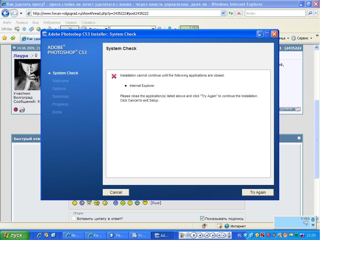This screenshot has width=352, height=264.
Task: Open the Избранное menu
Action: pos(52,22)
